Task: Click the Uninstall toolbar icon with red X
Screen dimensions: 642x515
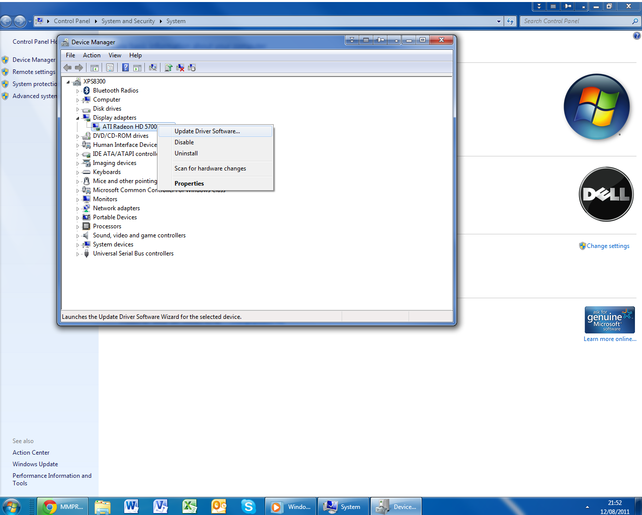Action: (x=180, y=67)
